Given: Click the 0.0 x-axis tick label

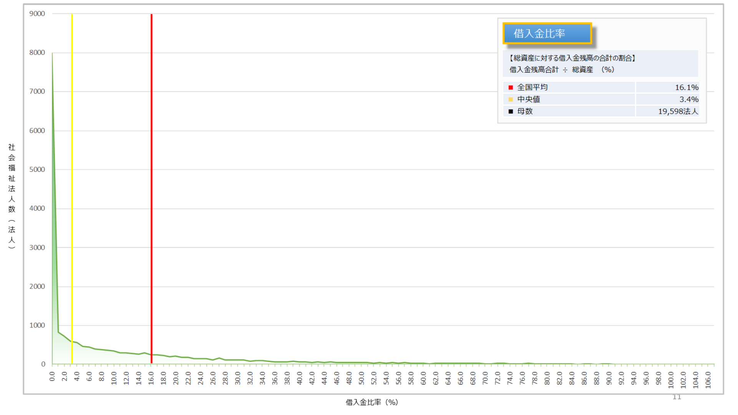Looking at the screenshot, I should pyautogui.click(x=52, y=376).
